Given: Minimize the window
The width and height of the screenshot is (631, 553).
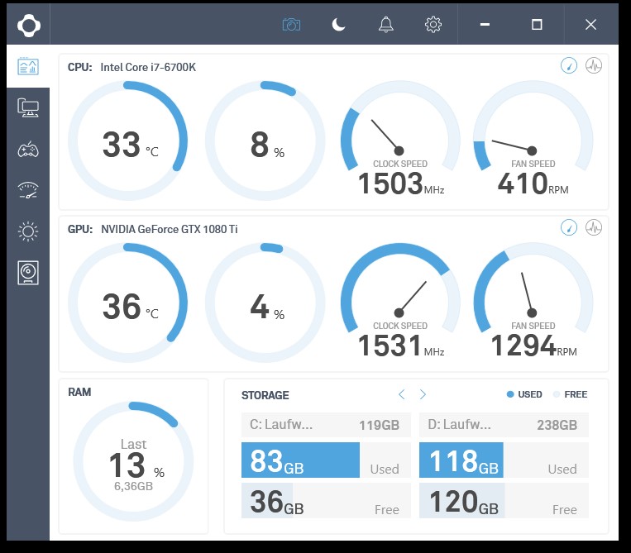Looking at the screenshot, I should [x=485, y=25].
